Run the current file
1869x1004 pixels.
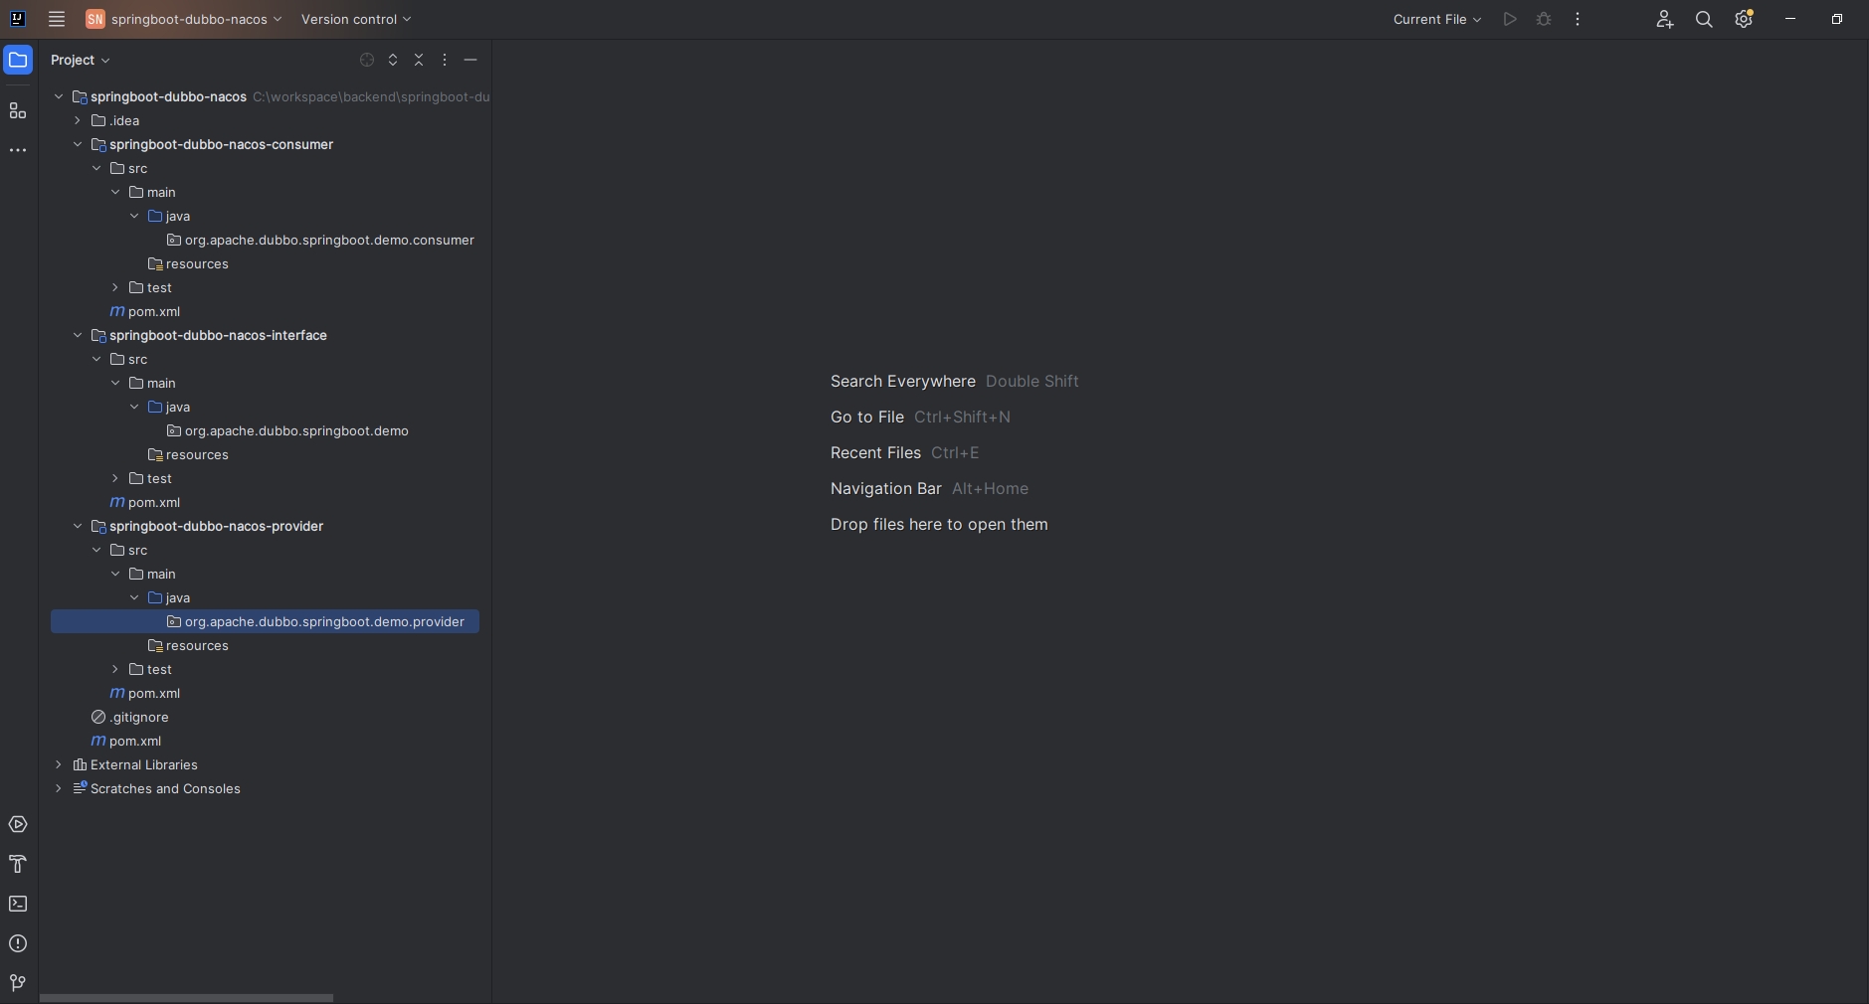pyautogui.click(x=1510, y=19)
